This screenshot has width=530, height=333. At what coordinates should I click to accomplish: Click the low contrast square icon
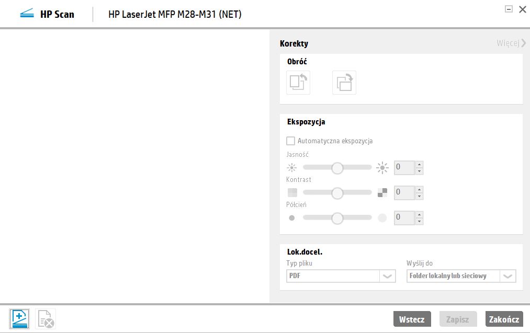(x=292, y=192)
